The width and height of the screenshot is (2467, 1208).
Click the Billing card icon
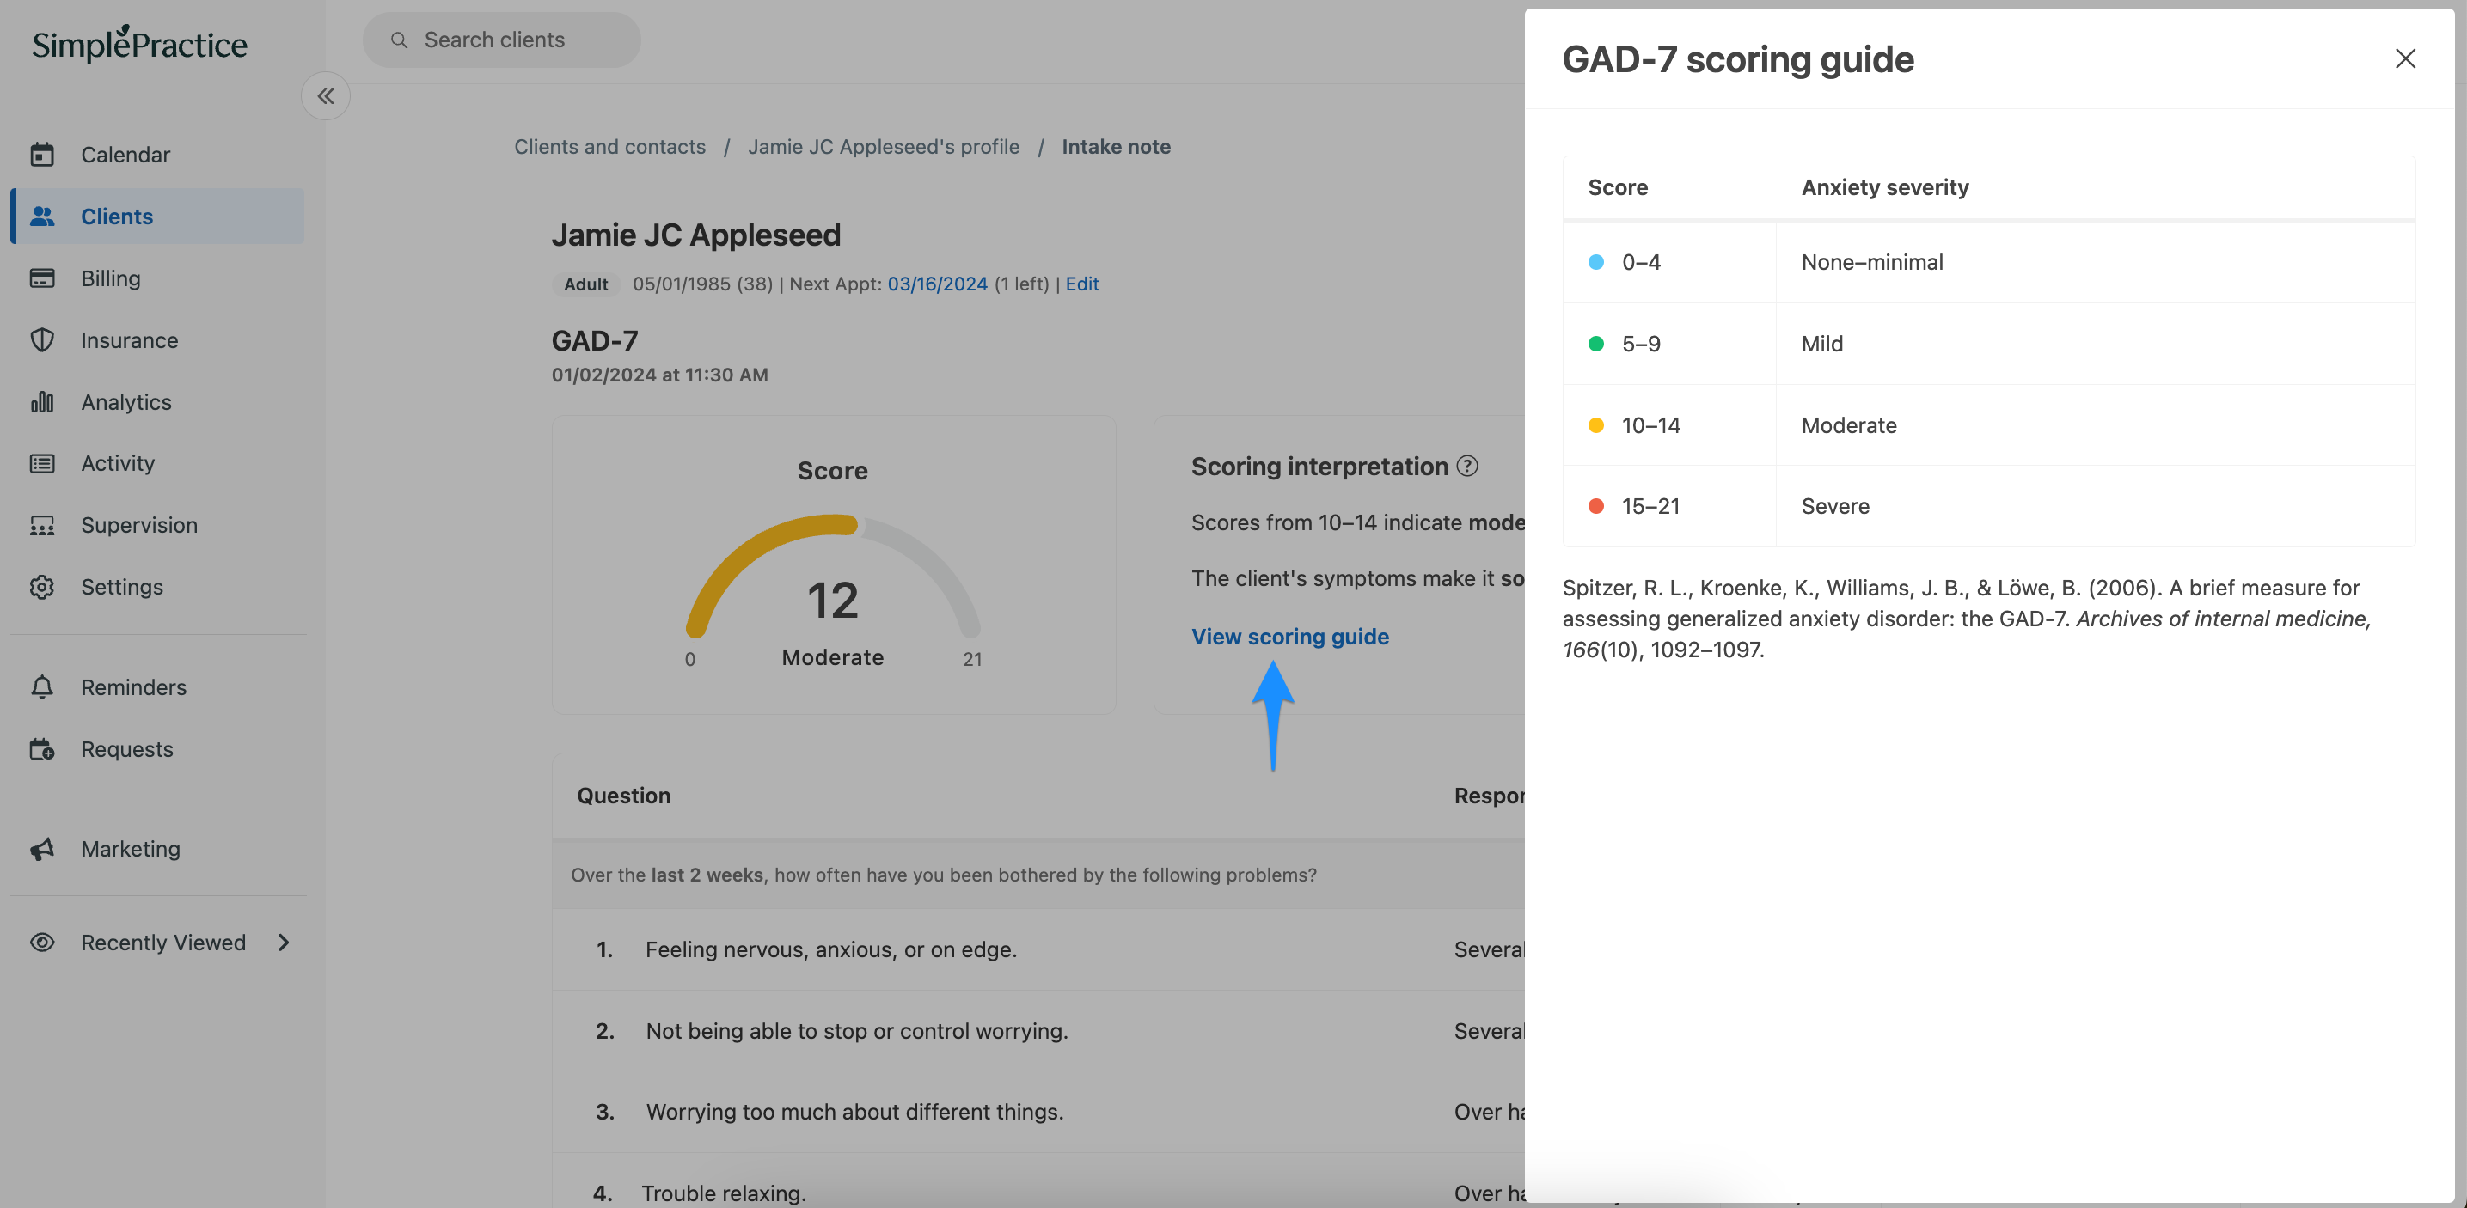[x=42, y=278]
